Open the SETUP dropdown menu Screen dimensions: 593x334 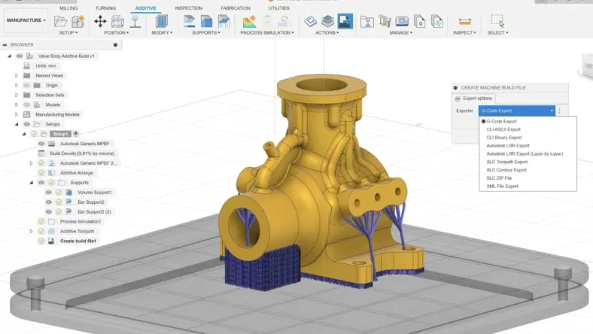click(x=68, y=33)
